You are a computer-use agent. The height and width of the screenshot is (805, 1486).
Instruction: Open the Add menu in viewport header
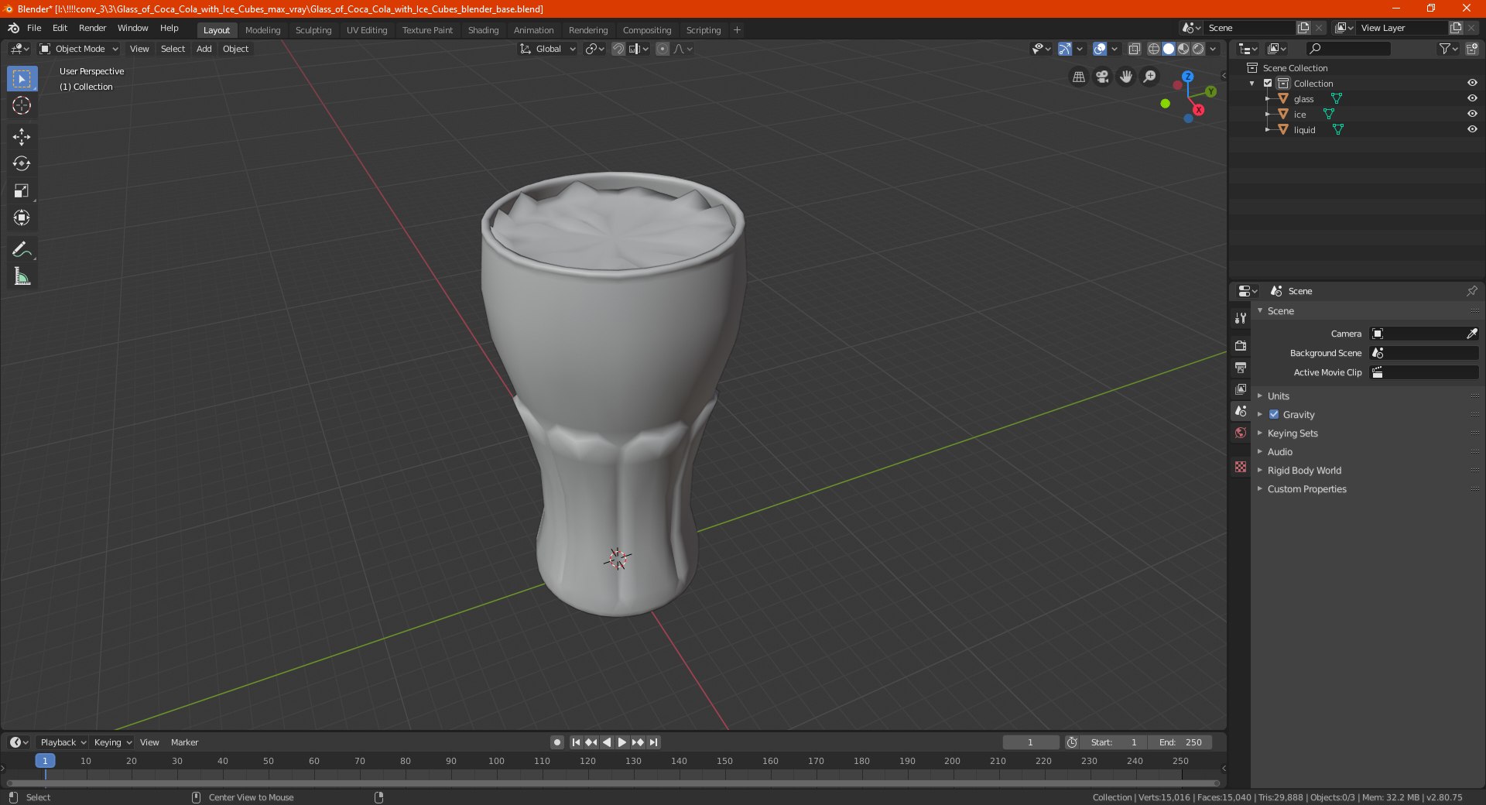coord(204,49)
